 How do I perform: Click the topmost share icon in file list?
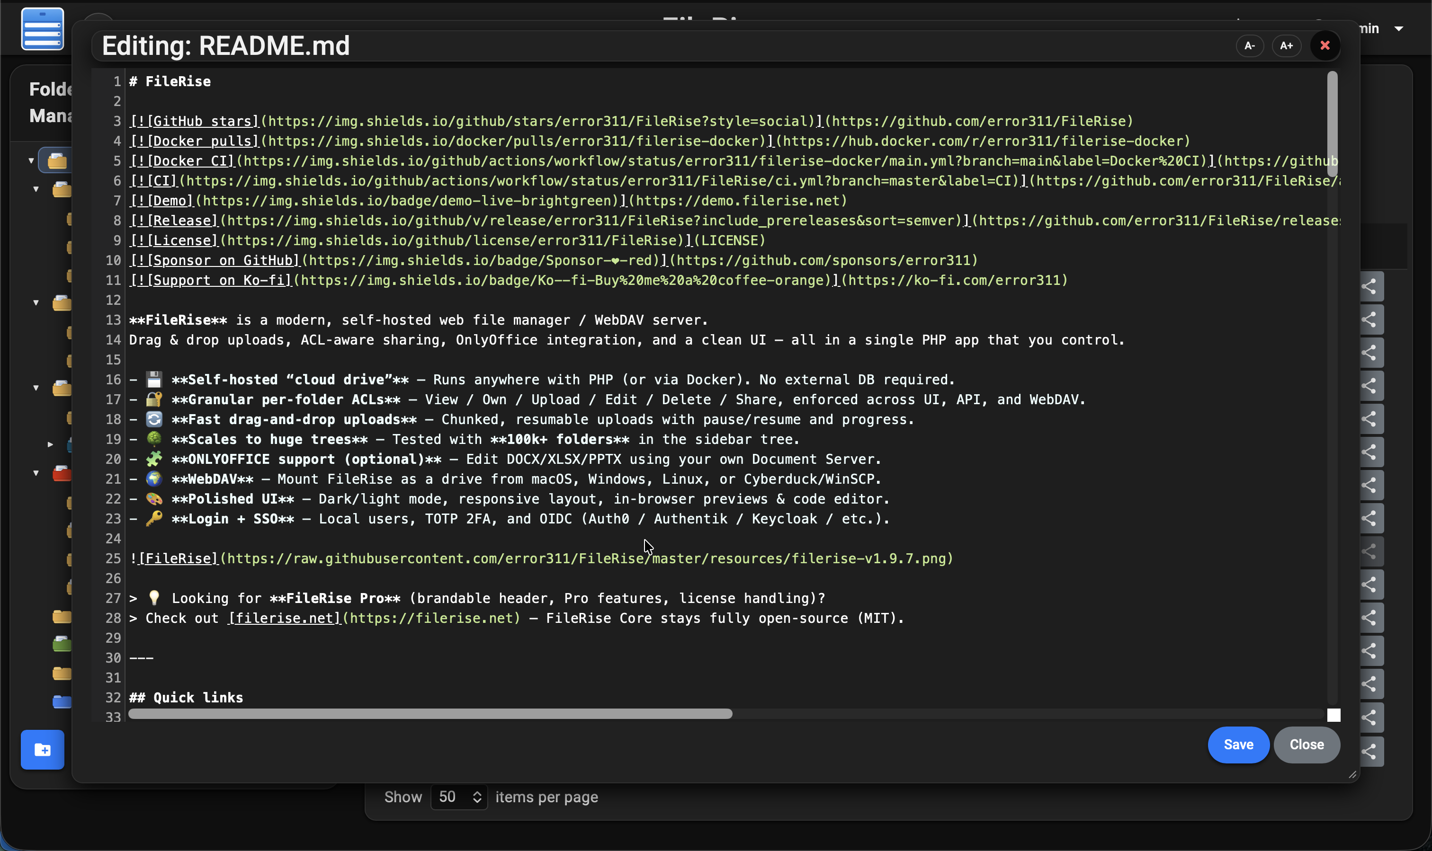click(1370, 286)
